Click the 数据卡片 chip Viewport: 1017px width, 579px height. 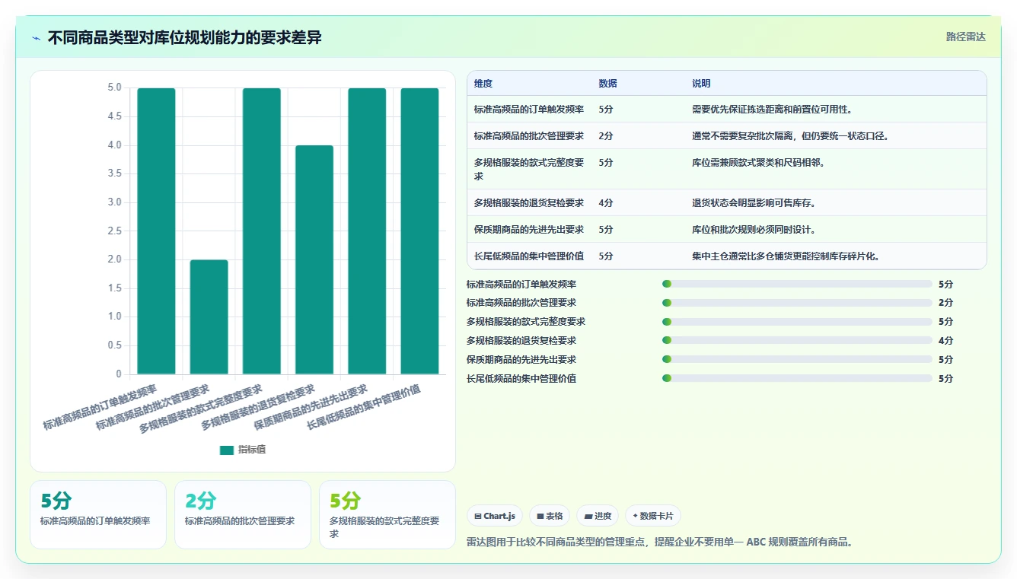(x=653, y=516)
